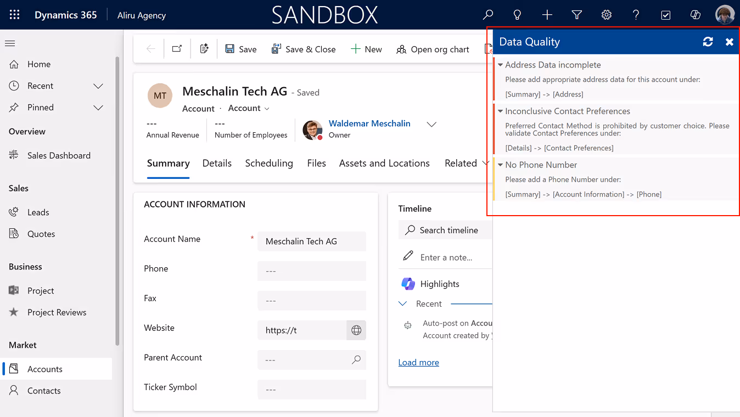Open record in new window icon
This screenshot has width=740, height=417.
coord(177,49)
